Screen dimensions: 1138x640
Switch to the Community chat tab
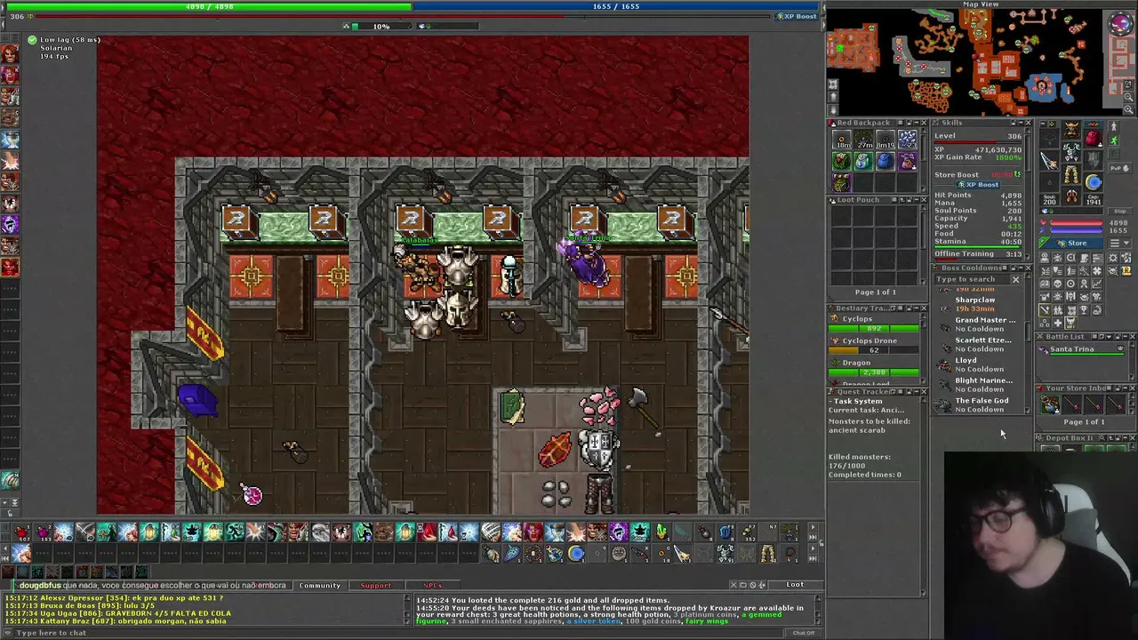tap(320, 585)
